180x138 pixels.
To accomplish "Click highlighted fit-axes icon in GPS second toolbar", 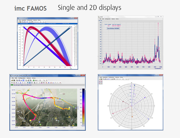I will click(x=30, y=83).
